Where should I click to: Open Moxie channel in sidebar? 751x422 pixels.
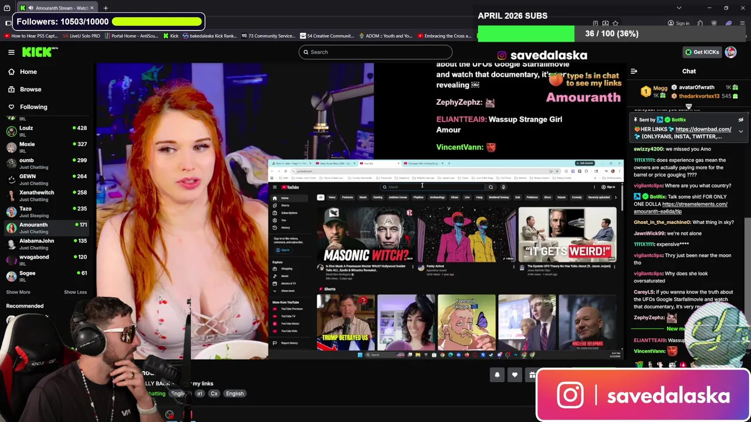point(46,148)
